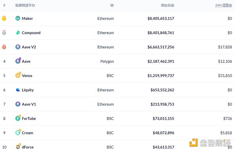Click the 链 column header
This screenshot has width=235, height=151.
coord(112,5)
